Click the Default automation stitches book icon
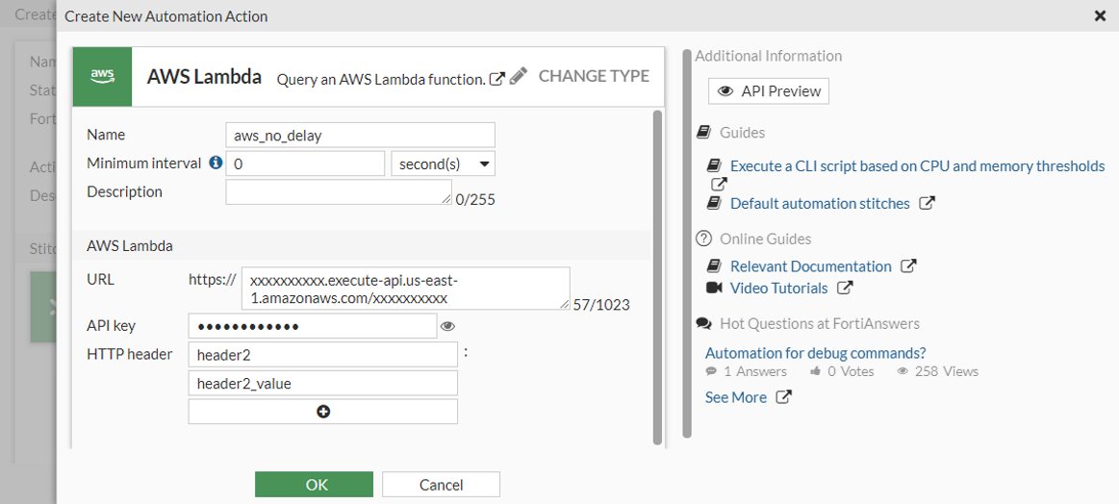The height and width of the screenshot is (504, 1119). 714,203
